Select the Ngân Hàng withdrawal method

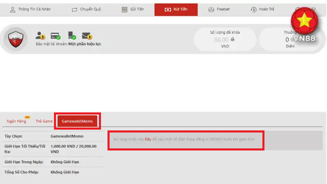[16, 121]
